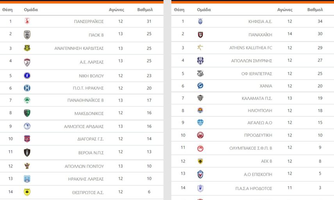Click the Ολυμπιακός Σ.Φ.Π. Β logo
This screenshot has height=200, width=334.
[200, 148]
